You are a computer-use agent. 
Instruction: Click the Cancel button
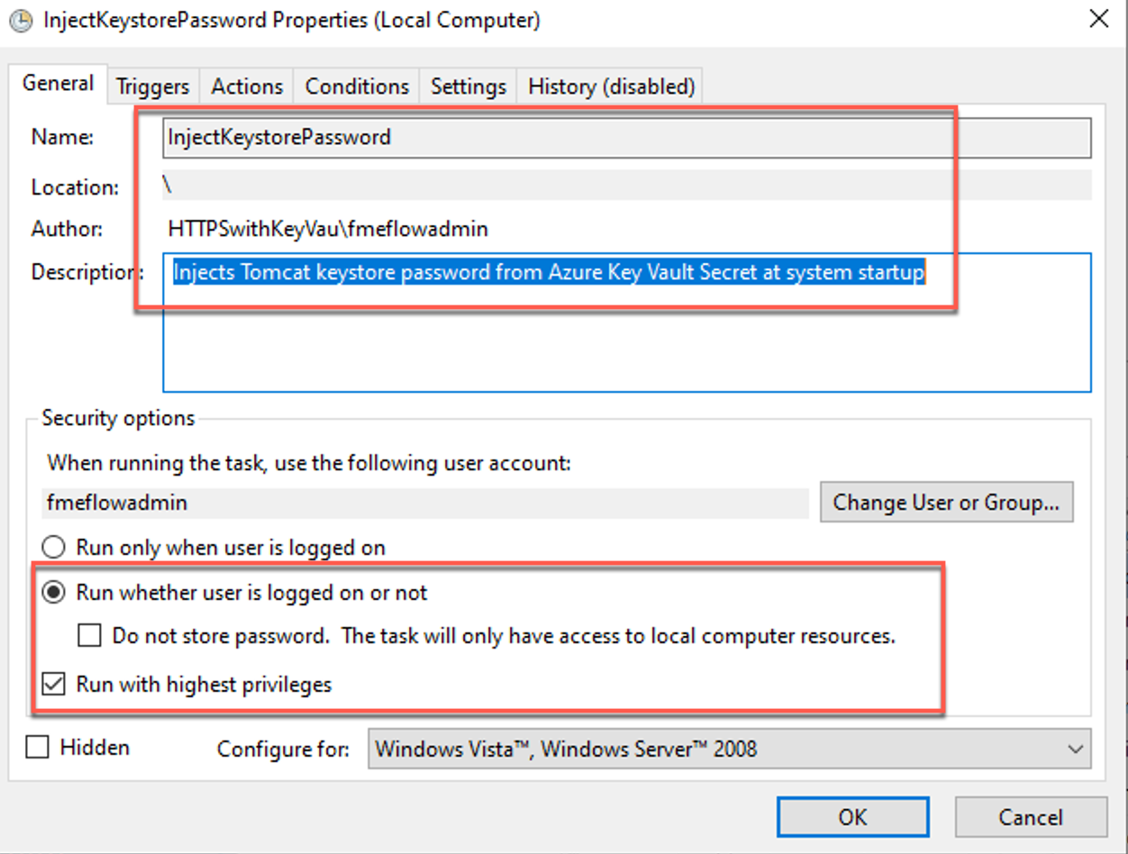pos(1031,817)
